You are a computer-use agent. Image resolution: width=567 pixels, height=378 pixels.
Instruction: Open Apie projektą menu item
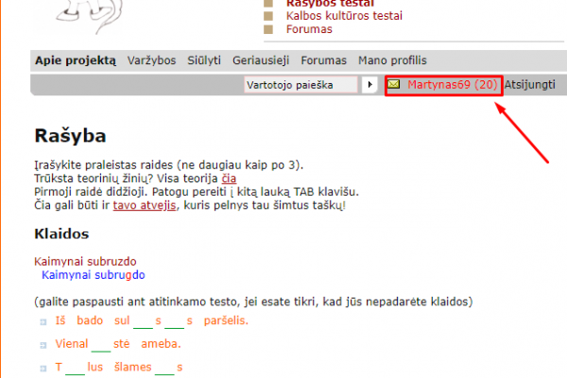pos(76,60)
